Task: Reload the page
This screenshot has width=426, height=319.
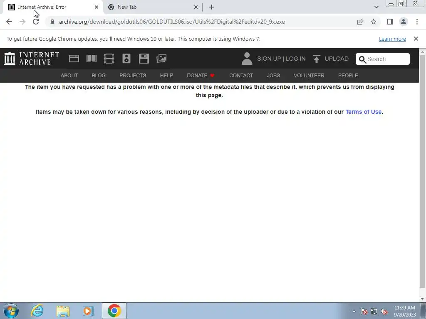Action: coord(36,22)
